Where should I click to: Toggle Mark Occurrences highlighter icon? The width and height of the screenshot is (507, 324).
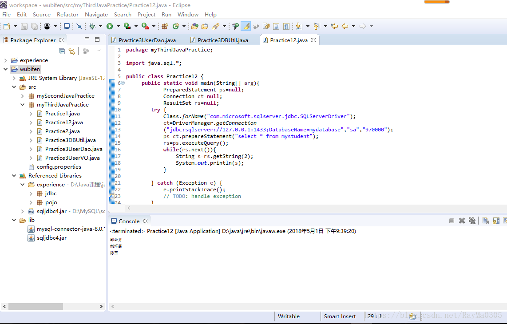coord(246,26)
